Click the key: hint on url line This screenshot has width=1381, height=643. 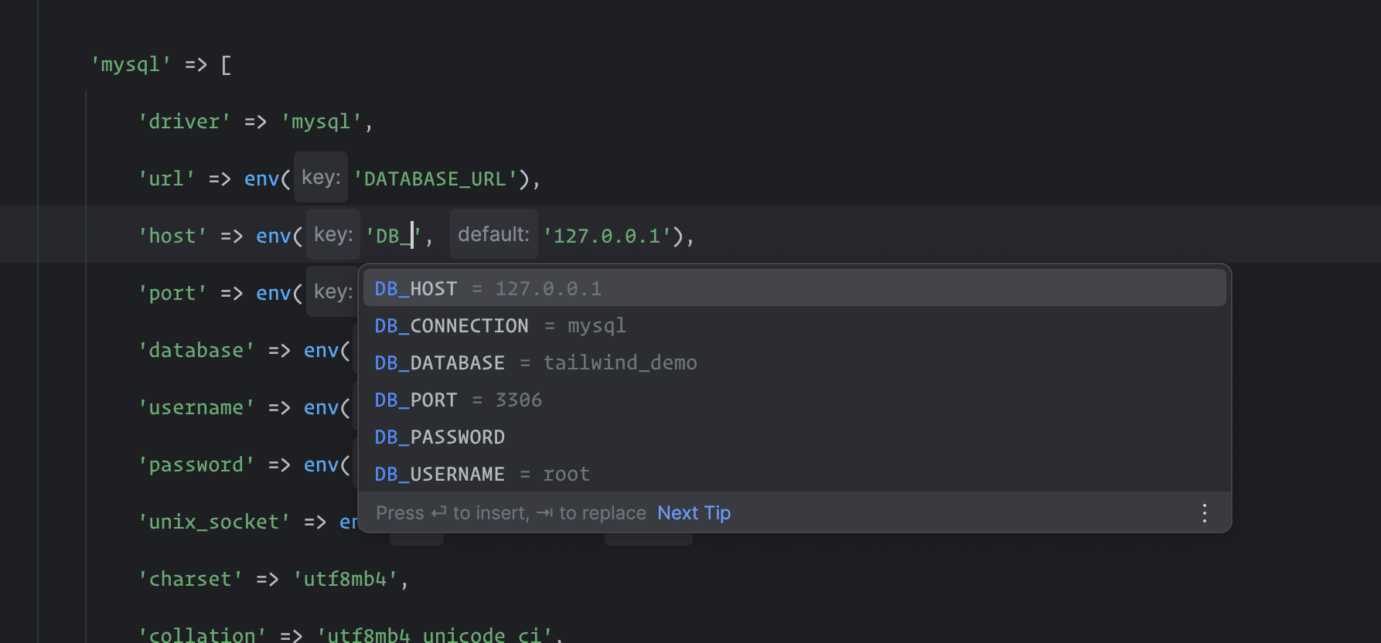tap(321, 178)
